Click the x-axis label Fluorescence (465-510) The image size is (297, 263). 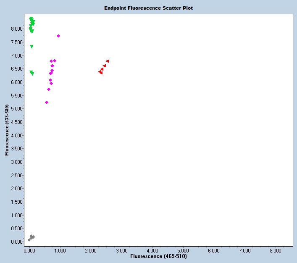(159, 256)
